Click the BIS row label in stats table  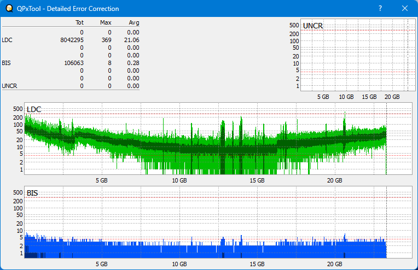point(6,63)
